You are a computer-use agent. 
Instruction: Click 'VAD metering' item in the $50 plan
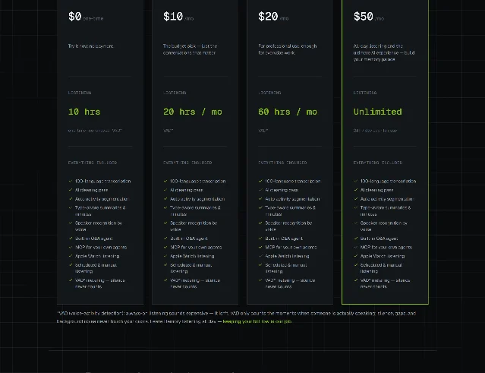point(385,283)
